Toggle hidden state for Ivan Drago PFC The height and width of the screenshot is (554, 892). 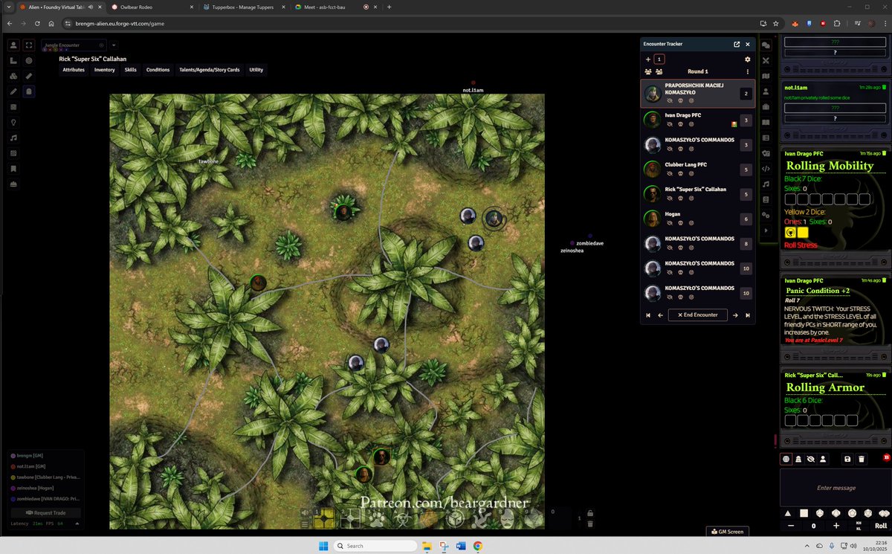[669, 126]
